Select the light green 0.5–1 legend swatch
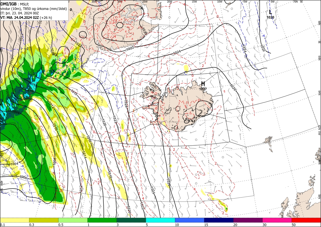 point(73,220)
